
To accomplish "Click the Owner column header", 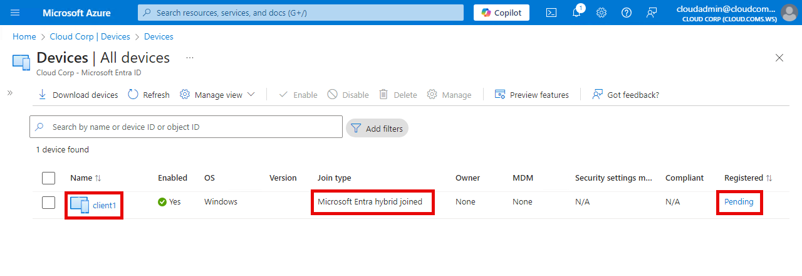I will tap(467, 178).
